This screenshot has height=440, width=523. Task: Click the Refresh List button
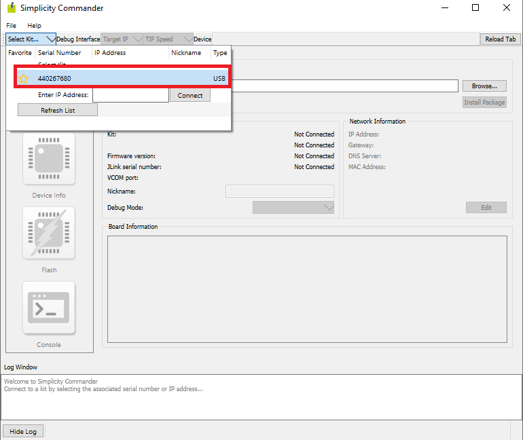(58, 110)
